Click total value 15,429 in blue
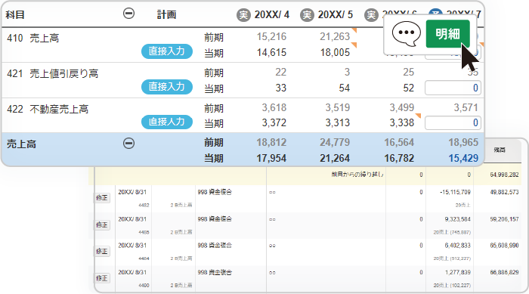The image size is (529, 294). pyautogui.click(x=463, y=158)
